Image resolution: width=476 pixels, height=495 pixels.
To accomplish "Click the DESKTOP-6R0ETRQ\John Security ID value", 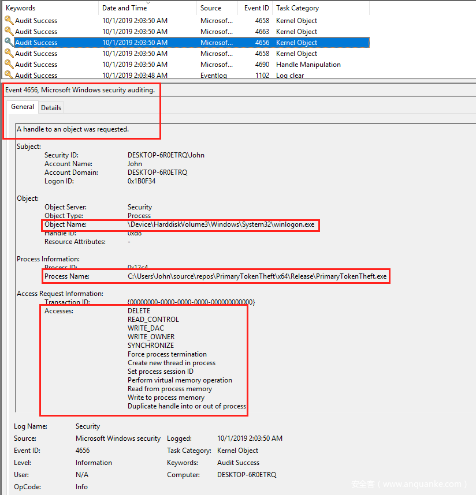I will coord(166,155).
